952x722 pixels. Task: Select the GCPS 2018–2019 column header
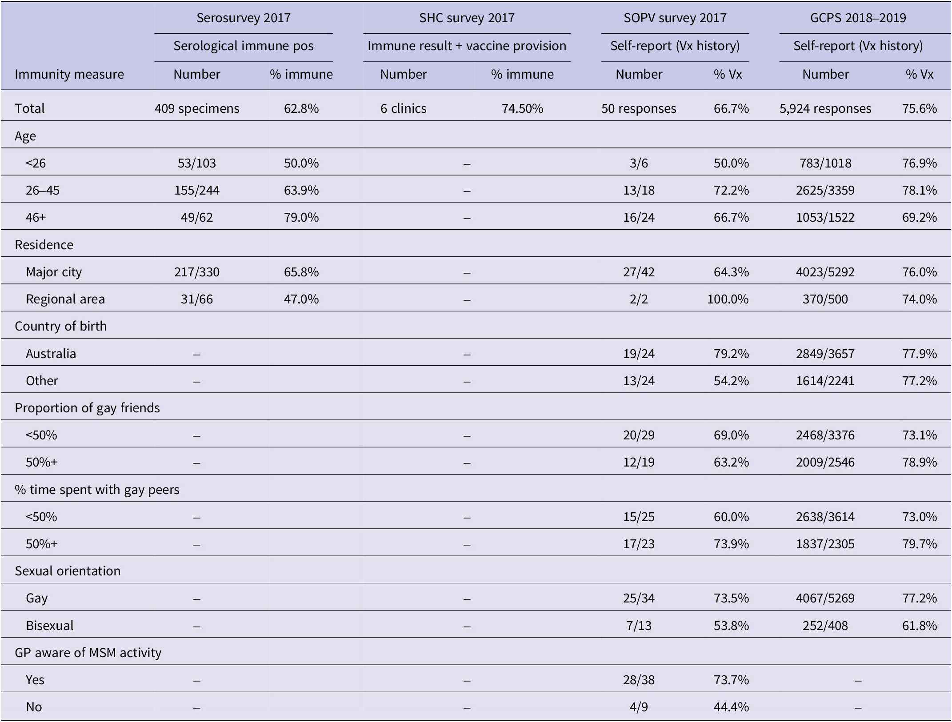[x=858, y=18]
